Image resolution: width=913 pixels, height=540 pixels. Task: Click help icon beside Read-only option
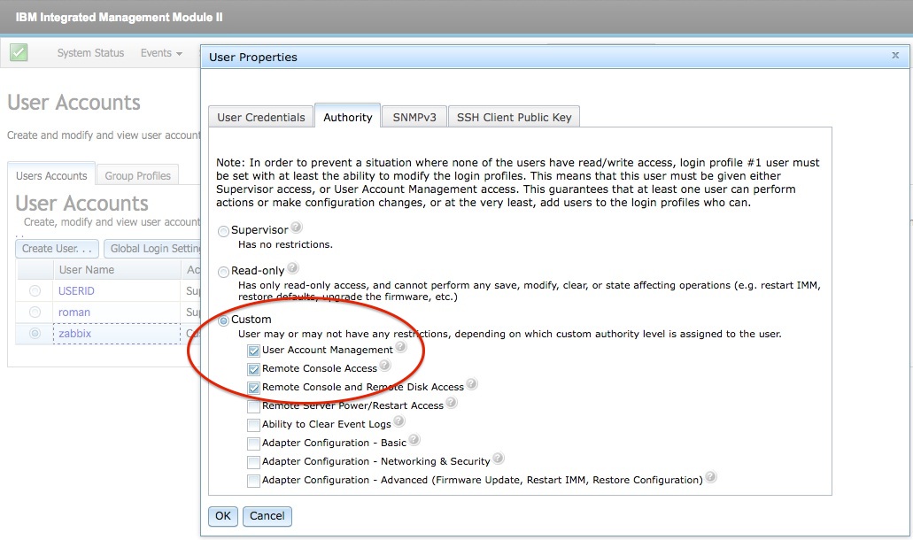[292, 268]
